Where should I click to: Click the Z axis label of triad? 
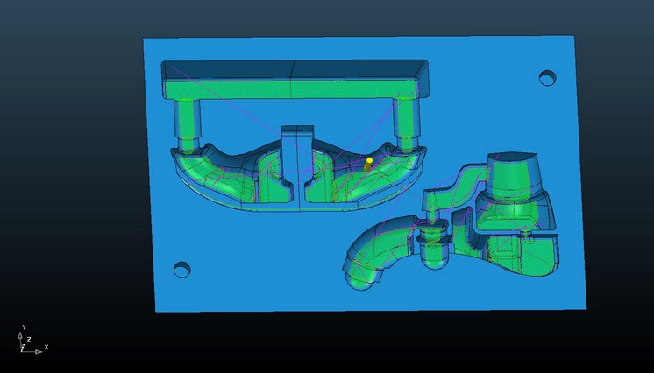(28, 340)
